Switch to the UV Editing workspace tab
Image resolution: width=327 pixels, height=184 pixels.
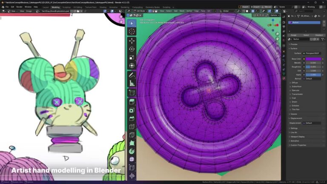(77, 7)
